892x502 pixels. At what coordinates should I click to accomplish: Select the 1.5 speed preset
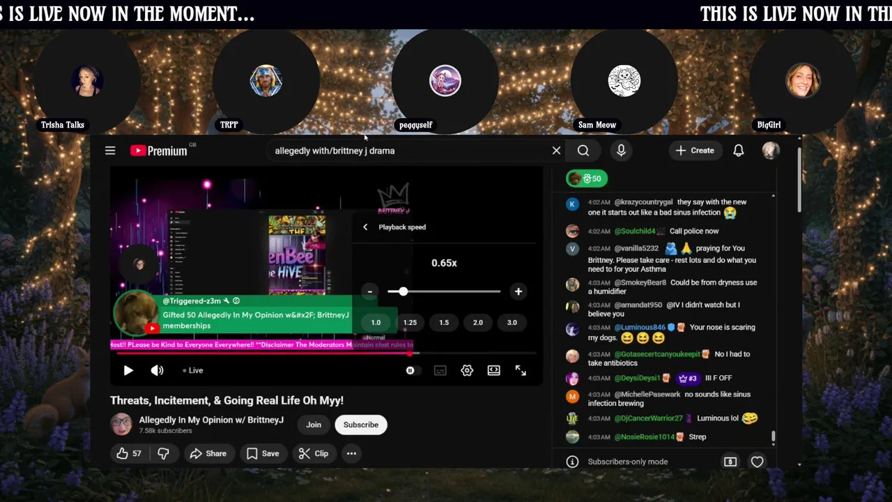(x=444, y=322)
